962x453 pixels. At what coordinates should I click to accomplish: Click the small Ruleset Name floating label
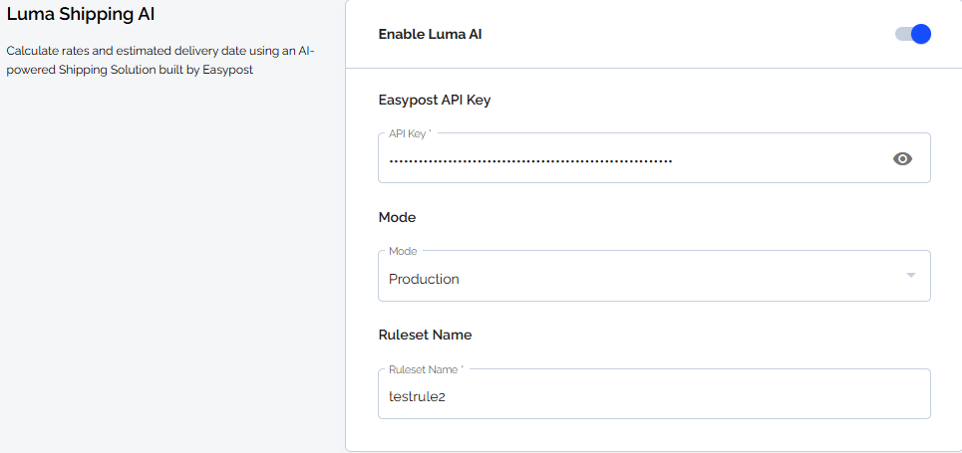pyautogui.click(x=426, y=369)
